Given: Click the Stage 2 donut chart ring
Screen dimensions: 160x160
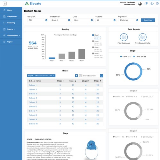Looking at the screenshot, I should [x=133, y=111].
